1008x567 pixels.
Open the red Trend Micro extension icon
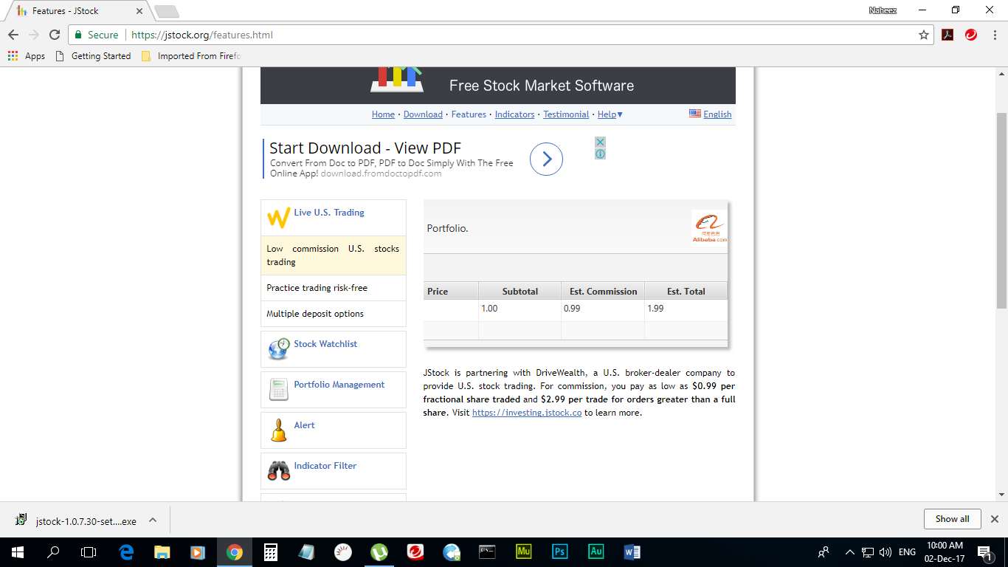(971, 35)
